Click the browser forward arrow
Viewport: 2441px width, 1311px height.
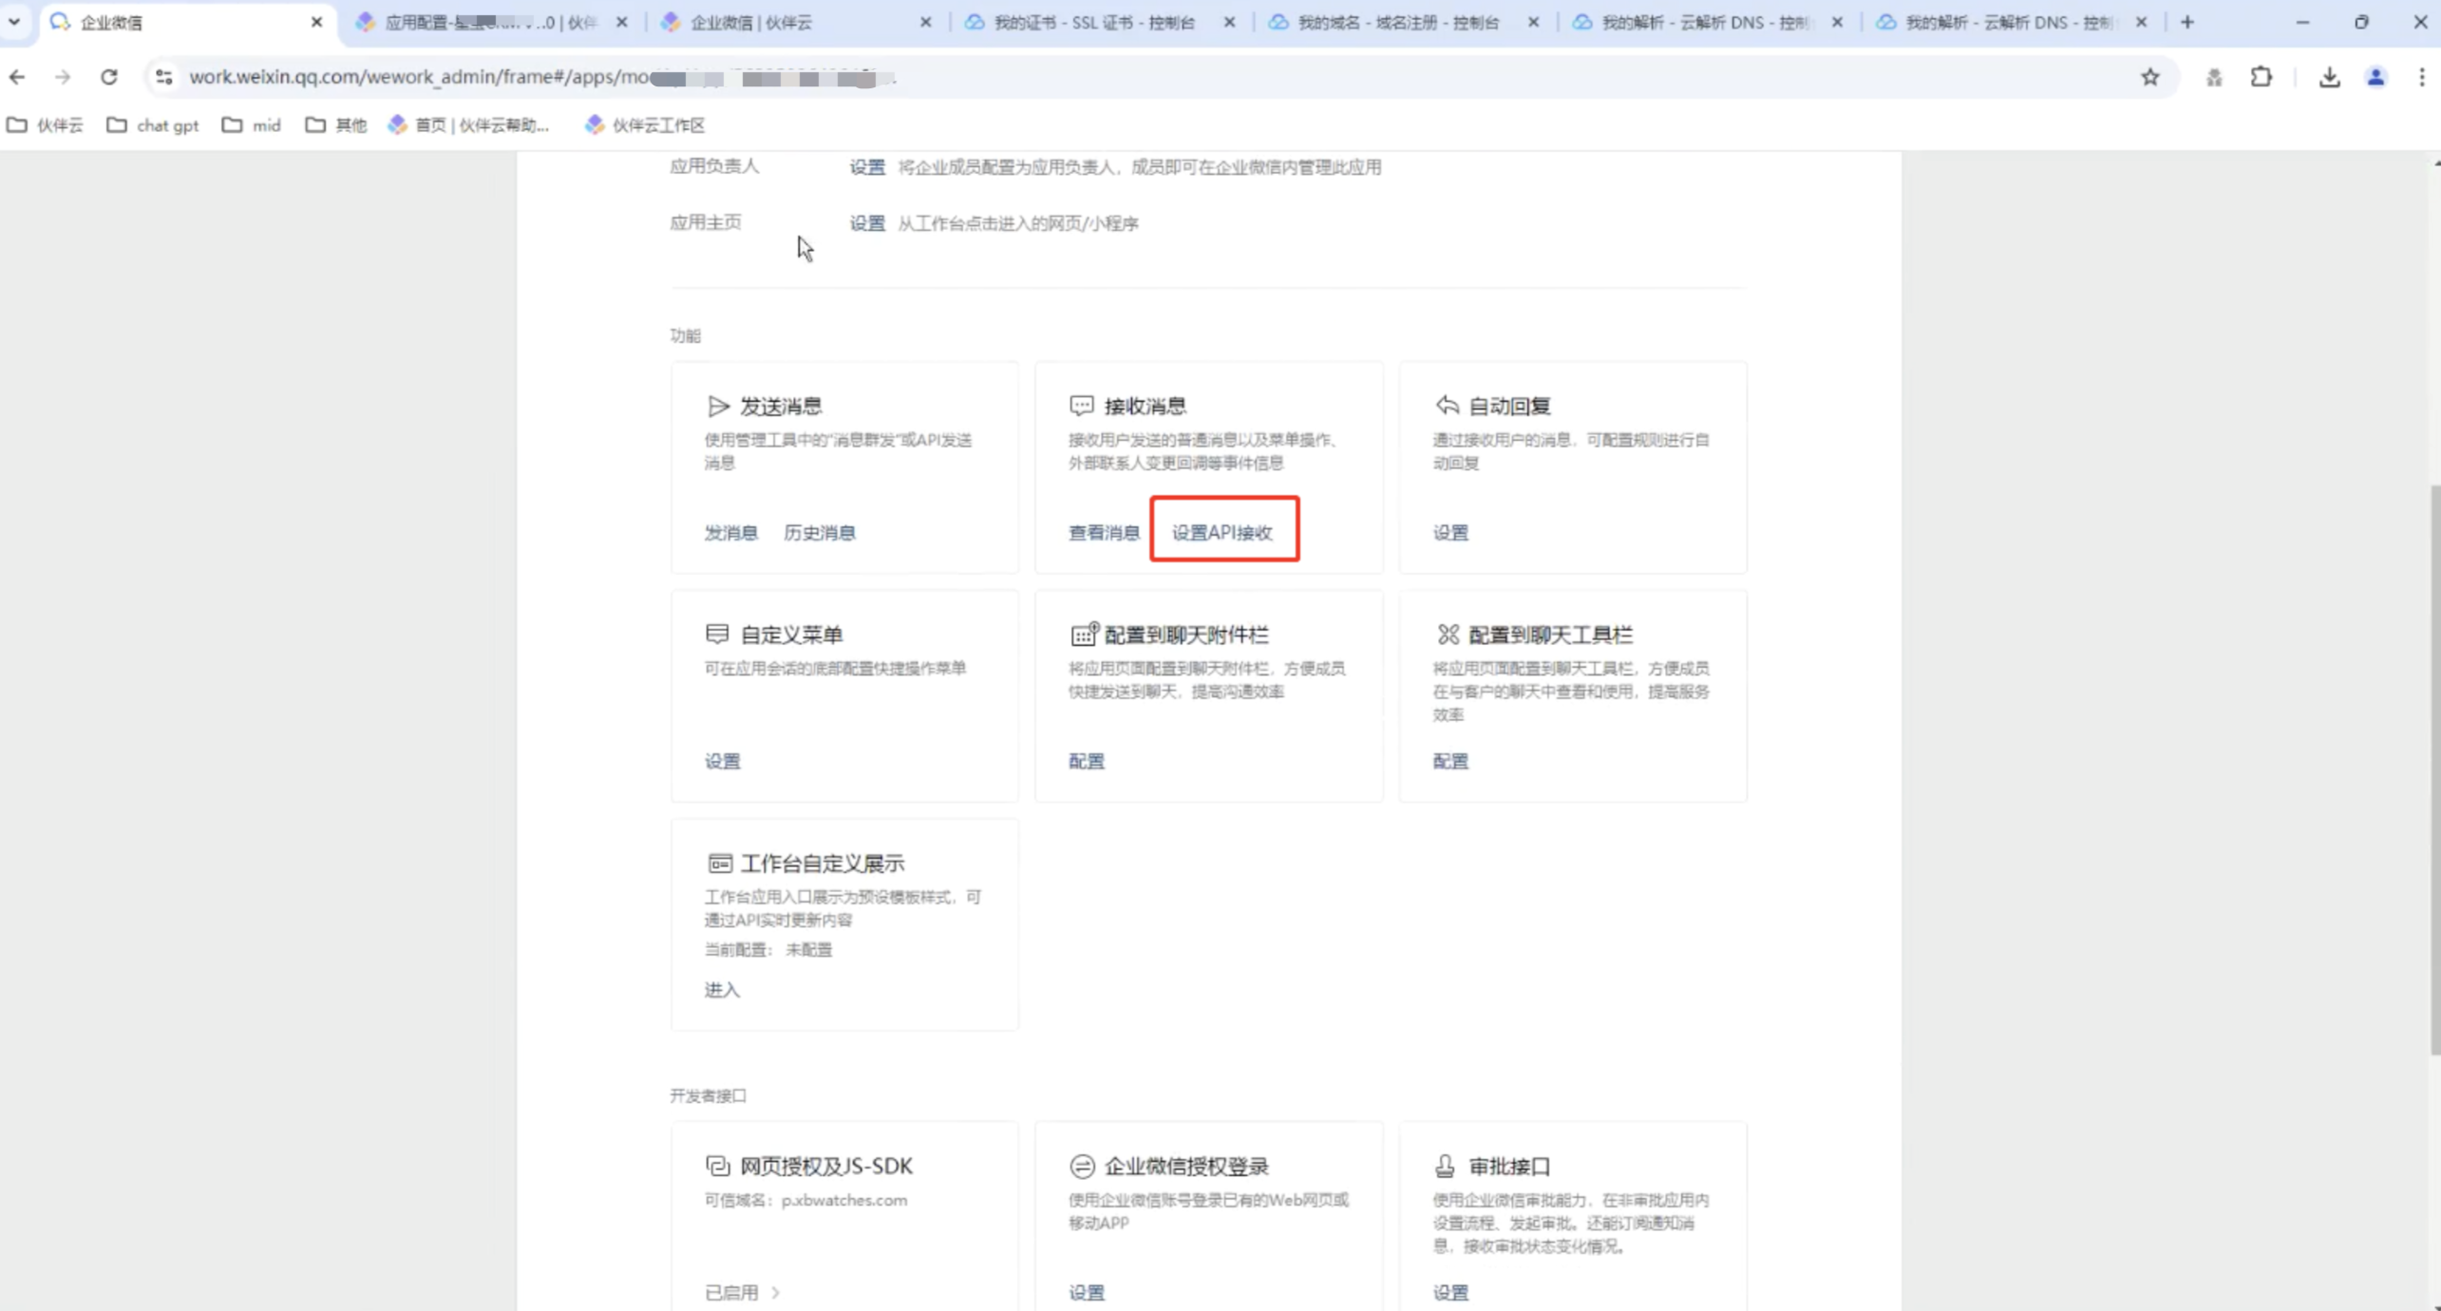[x=63, y=77]
